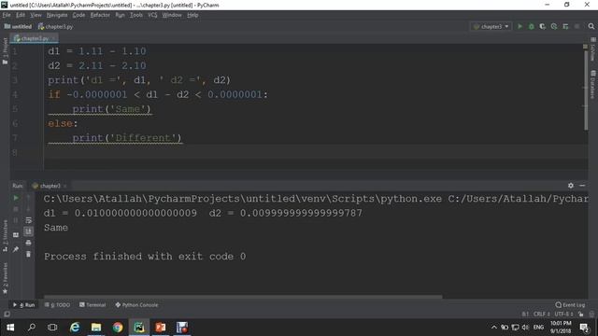Open the TODO tool window
Image resolution: width=598 pixels, height=336 pixels.
(x=57, y=305)
